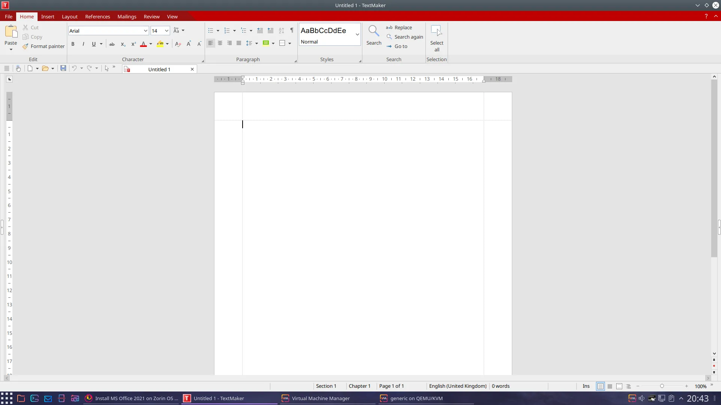
Task: Click the zoom slider handle
Action: (x=662, y=386)
